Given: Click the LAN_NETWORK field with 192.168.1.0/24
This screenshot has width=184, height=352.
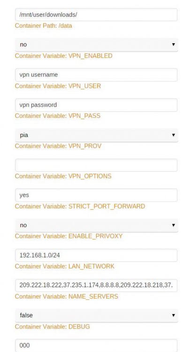Looking at the screenshot, I should click(x=96, y=255).
